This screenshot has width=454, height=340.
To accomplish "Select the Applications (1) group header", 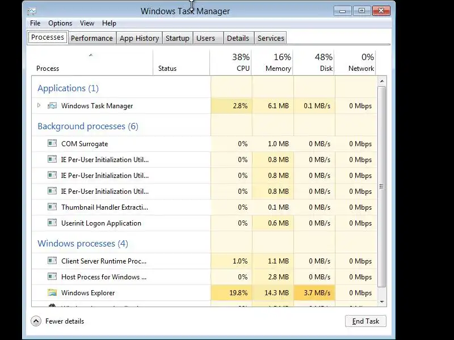I will pyautogui.click(x=68, y=88).
